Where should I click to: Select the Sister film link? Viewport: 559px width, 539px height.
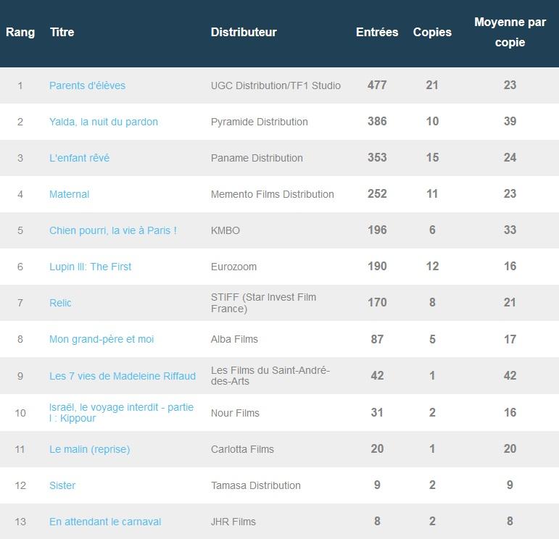coord(62,485)
